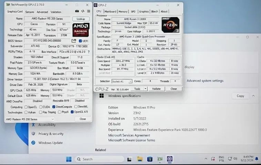Show hidden tray icons chevron

(206, 159)
